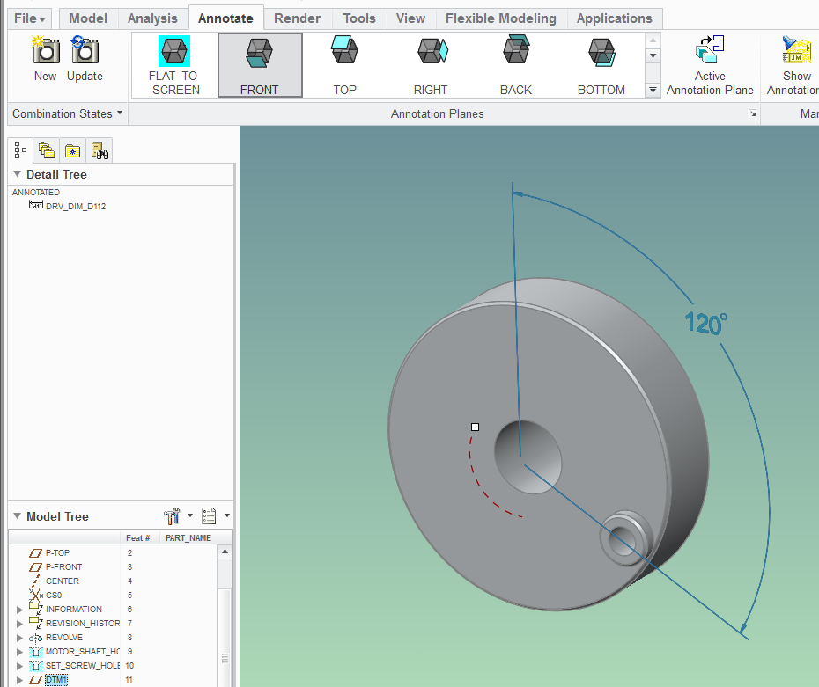Select the CENTER axis feature

tap(63, 581)
